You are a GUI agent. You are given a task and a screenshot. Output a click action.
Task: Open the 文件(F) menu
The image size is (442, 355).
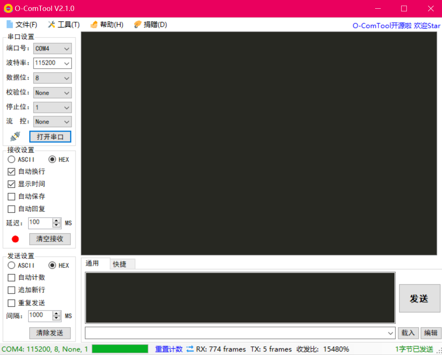pyautogui.click(x=22, y=25)
